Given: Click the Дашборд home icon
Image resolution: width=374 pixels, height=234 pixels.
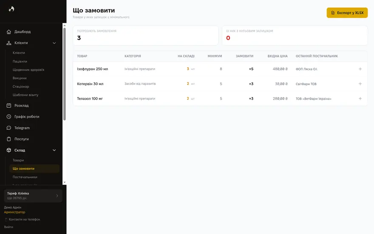Looking at the screenshot, I should tap(9, 32).
